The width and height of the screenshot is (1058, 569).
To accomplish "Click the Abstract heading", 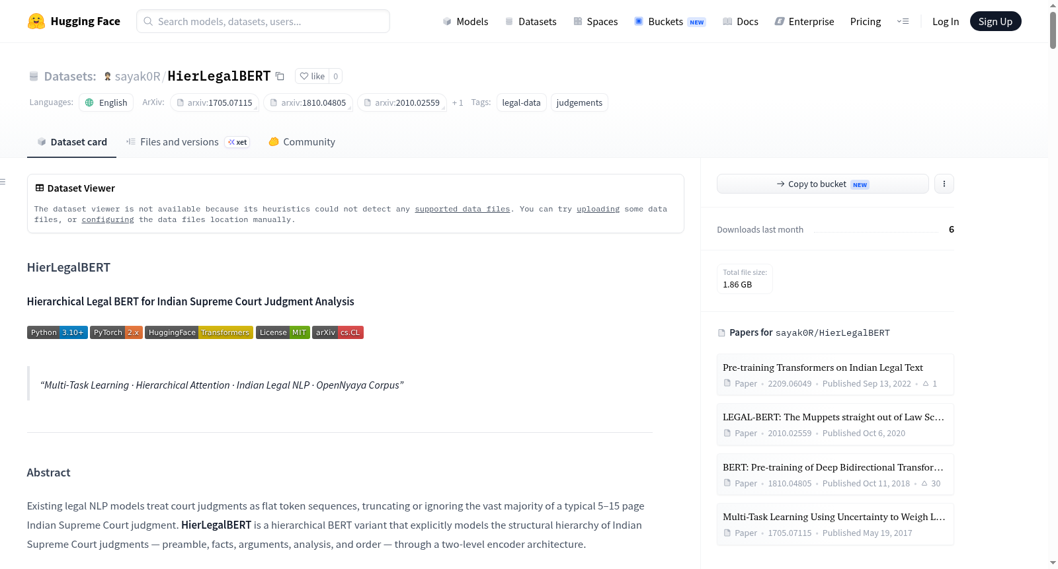I will 48,473.
